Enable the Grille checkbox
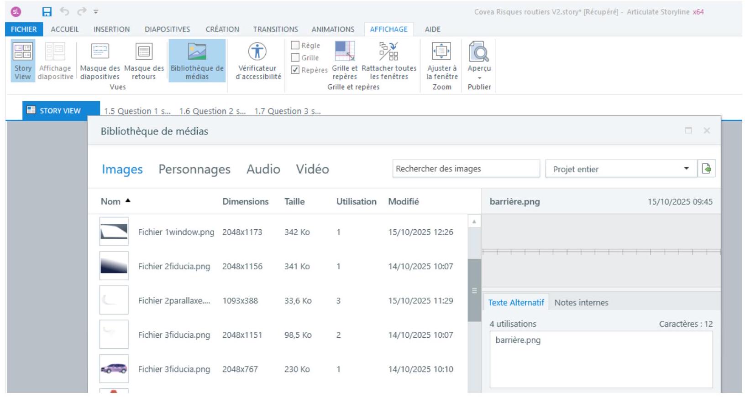Image resolution: width=745 pixels, height=397 pixels. point(295,57)
